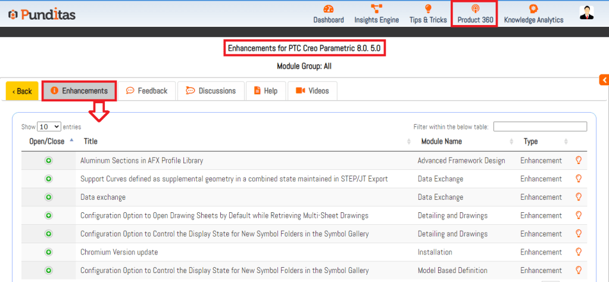Image resolution: width=609 pixels, height=282 pixels.
Task: Expand the Data exchange row details
Action: tap(49, 197)
